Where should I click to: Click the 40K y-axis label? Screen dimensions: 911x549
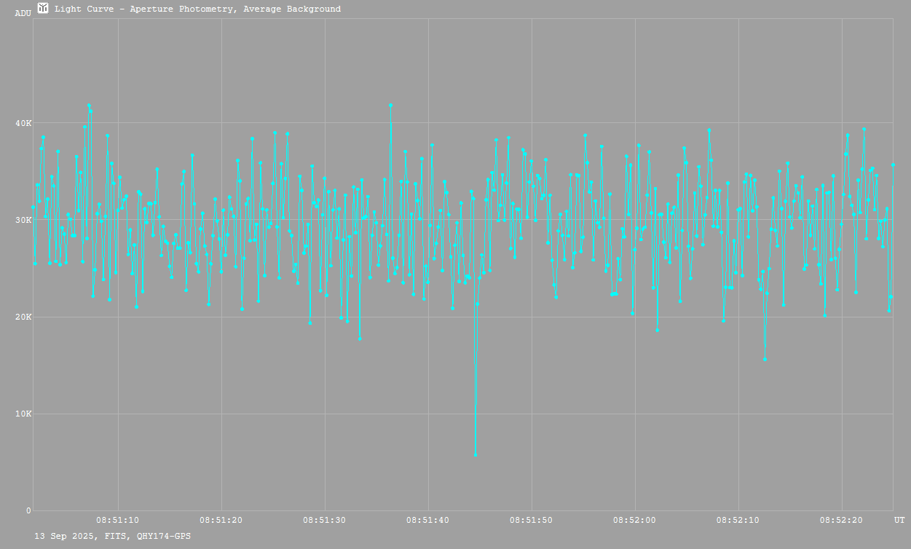(x=24, y=123)
